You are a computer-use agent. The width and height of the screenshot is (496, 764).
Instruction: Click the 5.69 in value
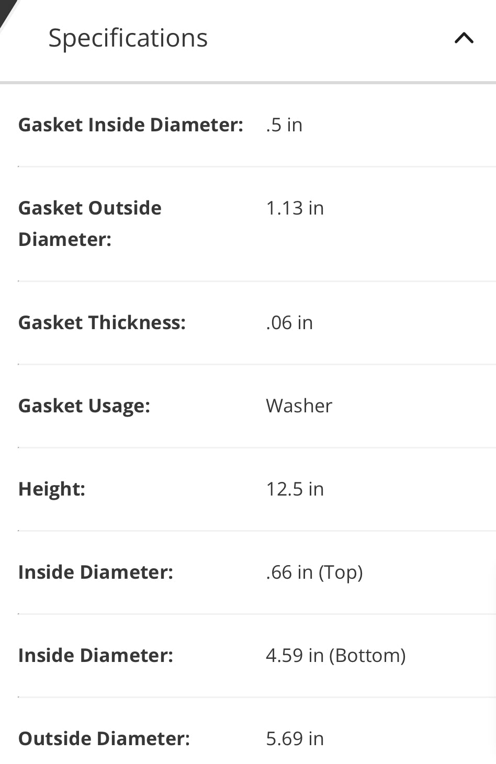coord(295,739)
